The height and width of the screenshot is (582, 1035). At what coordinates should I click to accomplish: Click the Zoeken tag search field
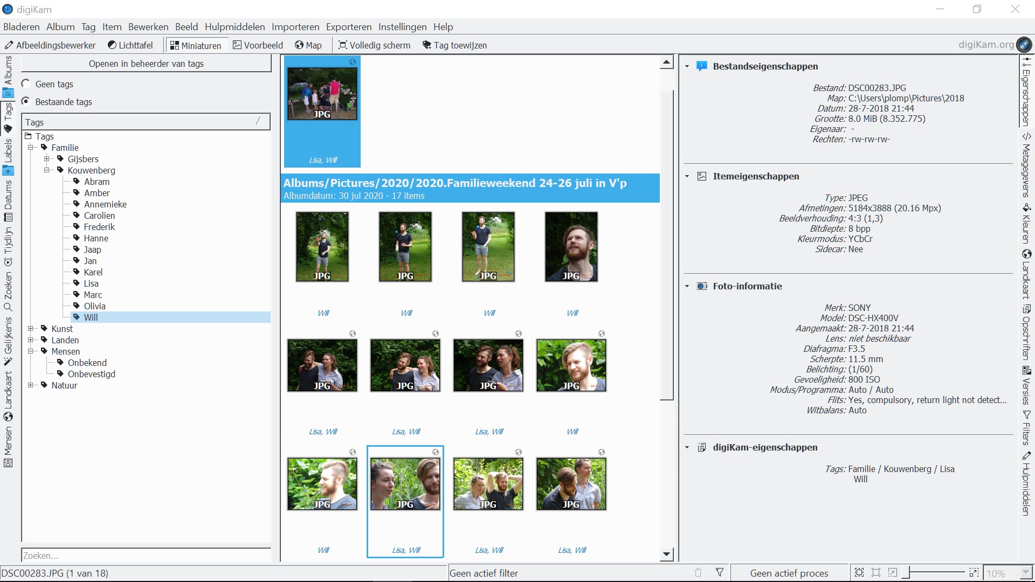click(x=146, y=556)
